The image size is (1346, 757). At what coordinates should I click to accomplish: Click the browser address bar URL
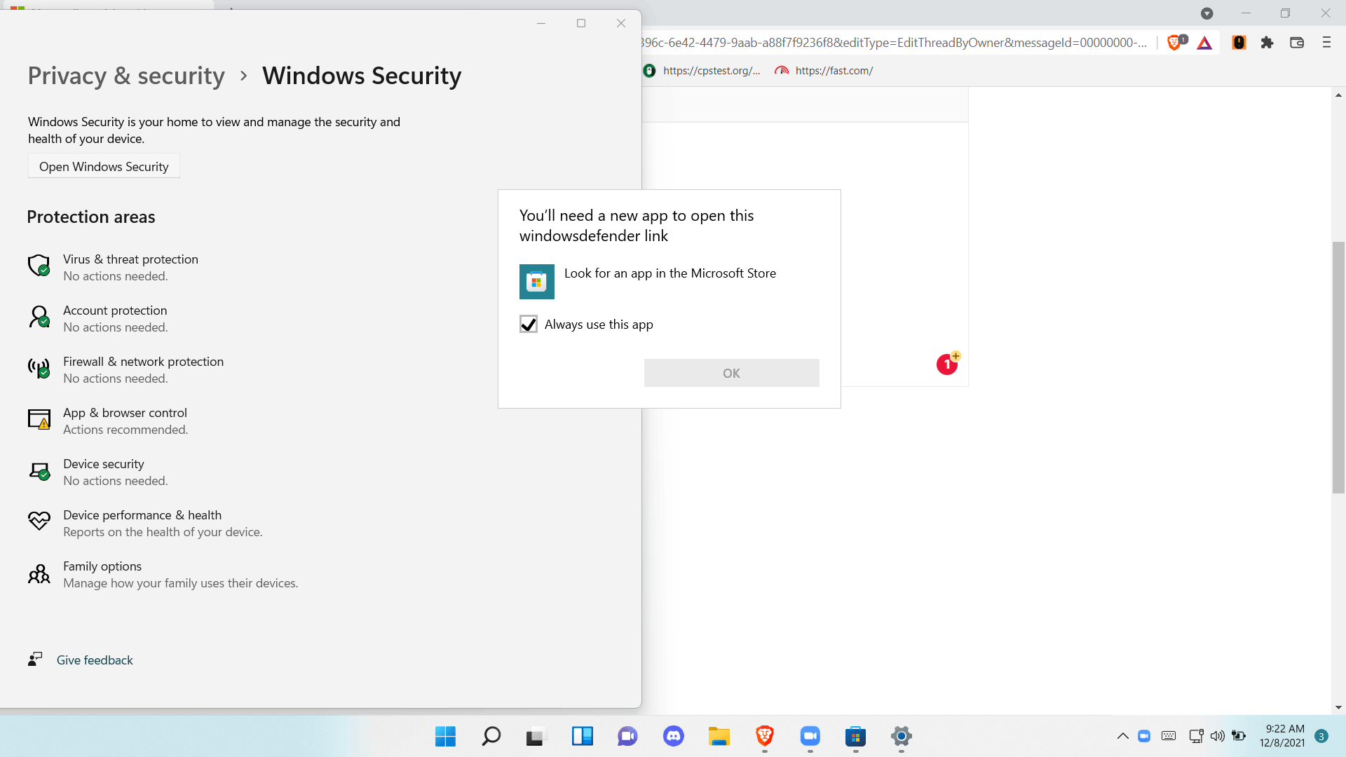click(895, 43)
